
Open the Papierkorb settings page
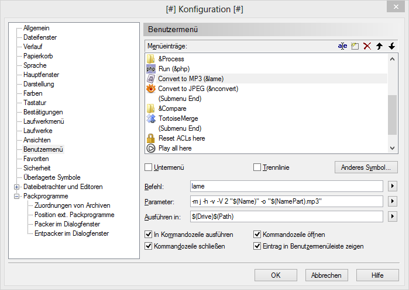[x=38, y=56]
